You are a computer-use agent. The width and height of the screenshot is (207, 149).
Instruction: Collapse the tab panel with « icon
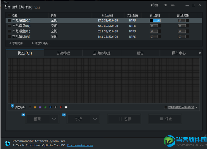point(200,53)
